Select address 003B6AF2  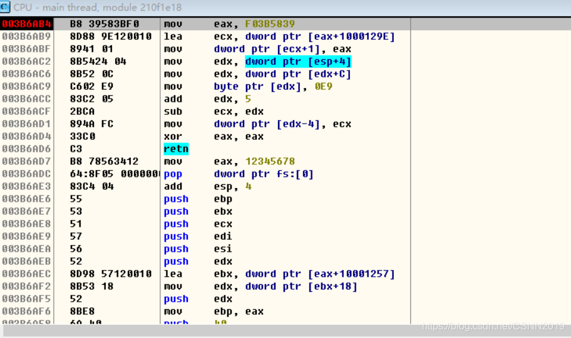[26, 286]
